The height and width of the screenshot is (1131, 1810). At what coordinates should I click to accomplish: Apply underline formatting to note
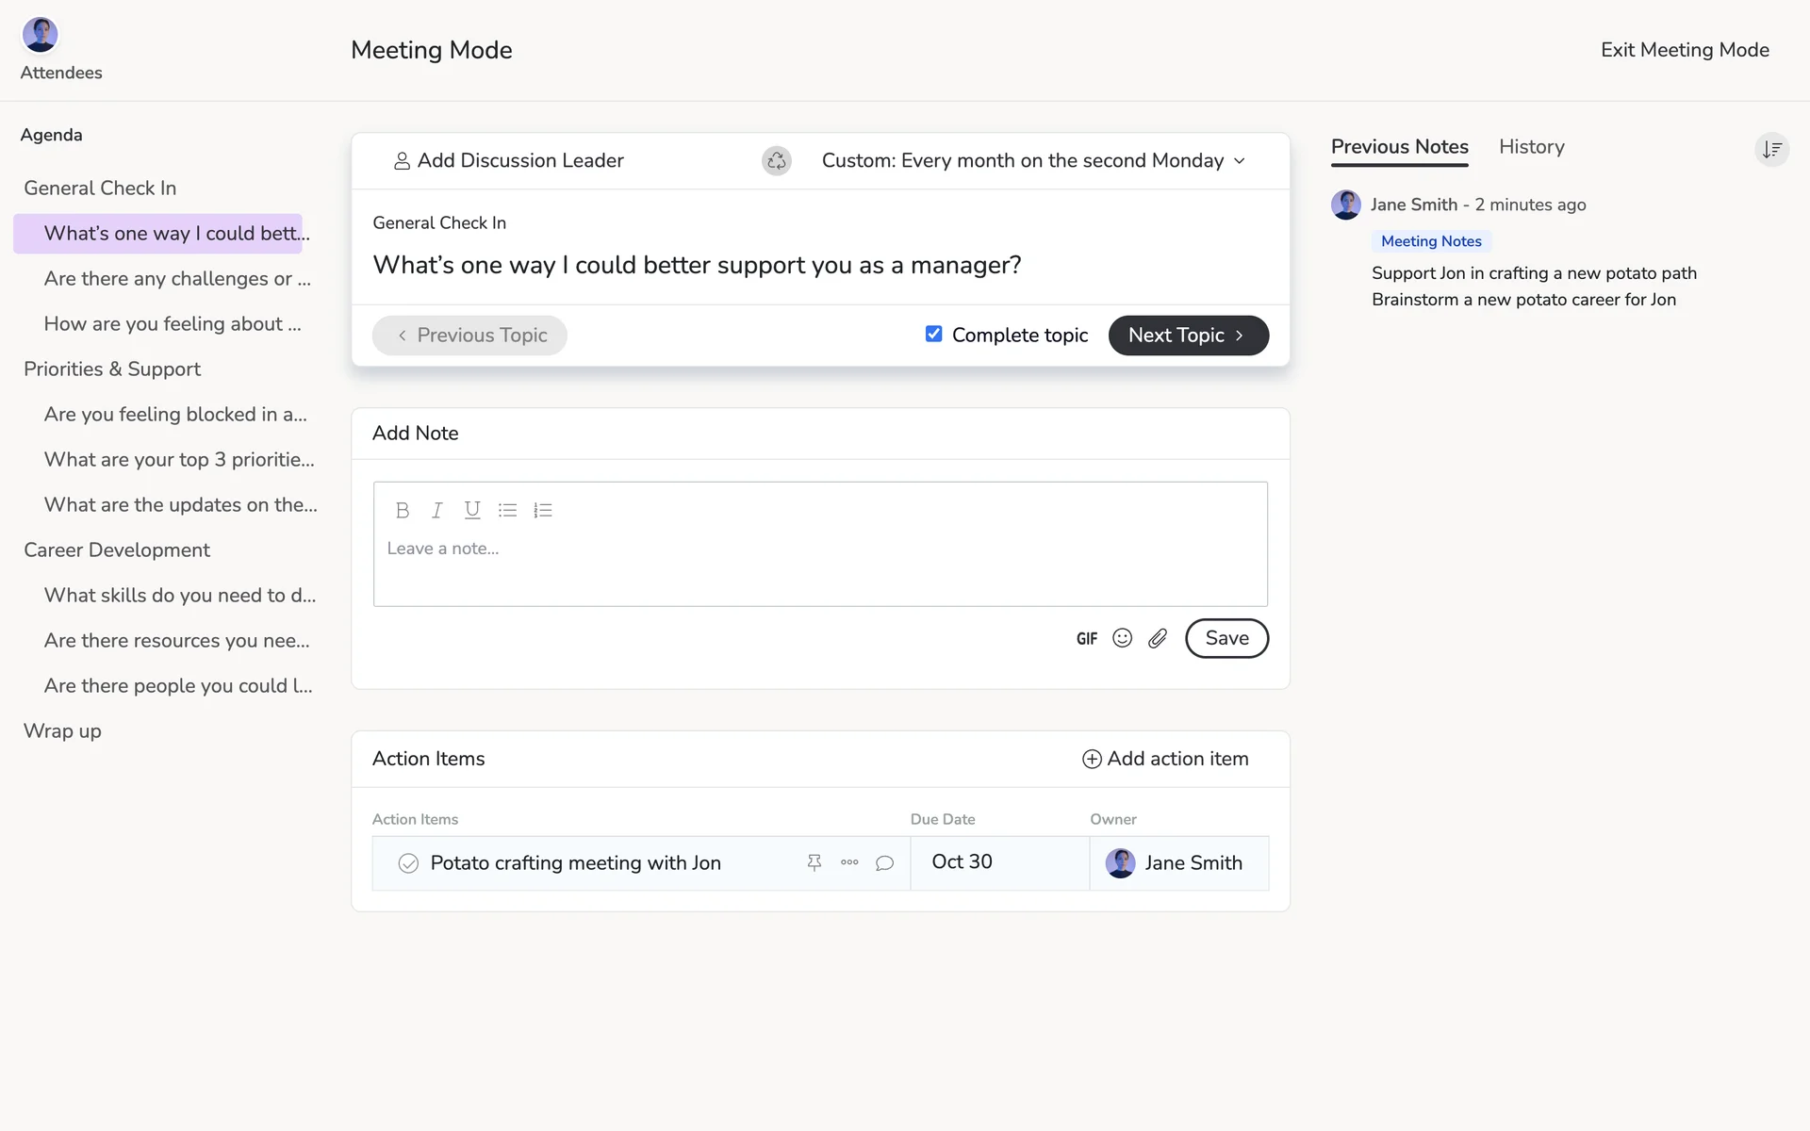pyautogui.click(x=472, y=510)
